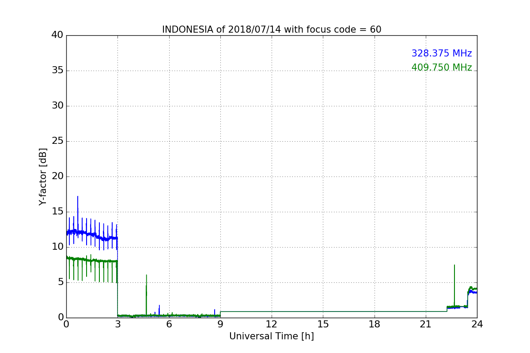The height and width of the screenshot is (353, 530).
Task: Click the Universal Time [h] axis label
Action: pyautogui.click(x=272, y=336)
